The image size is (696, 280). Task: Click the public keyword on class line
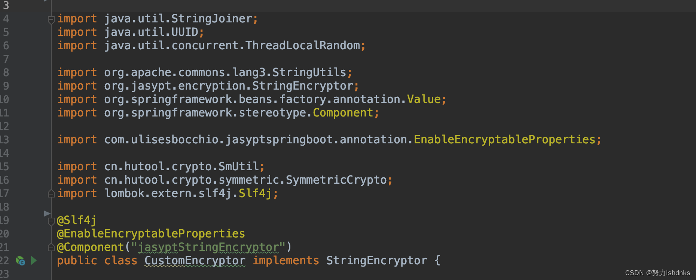pyautogui.click(x=77, y=261)
